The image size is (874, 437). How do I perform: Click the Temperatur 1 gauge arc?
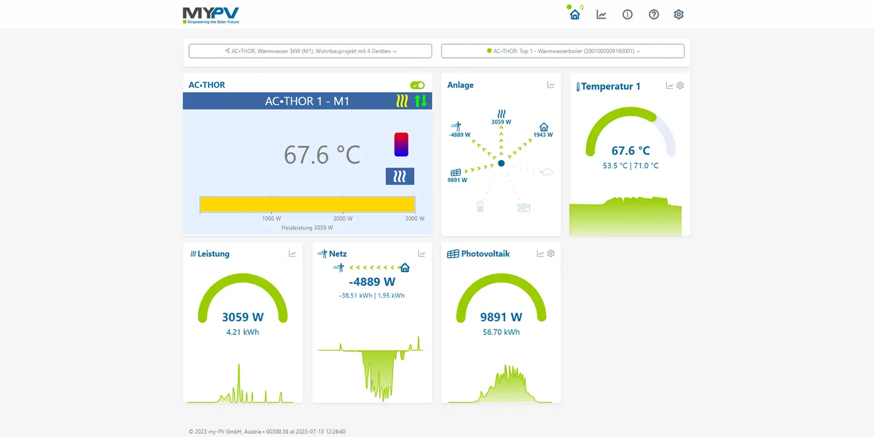[630, 131]
